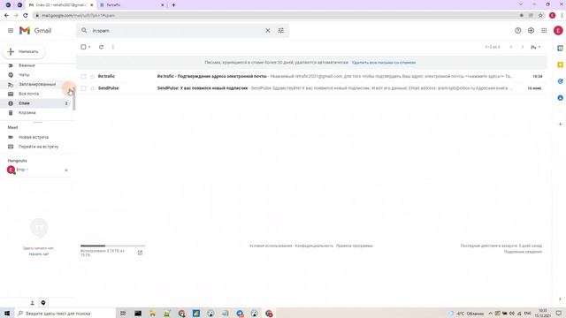Click the Gmail logo
The height and width of the screenshot is (318, 566).
point(35,31)
